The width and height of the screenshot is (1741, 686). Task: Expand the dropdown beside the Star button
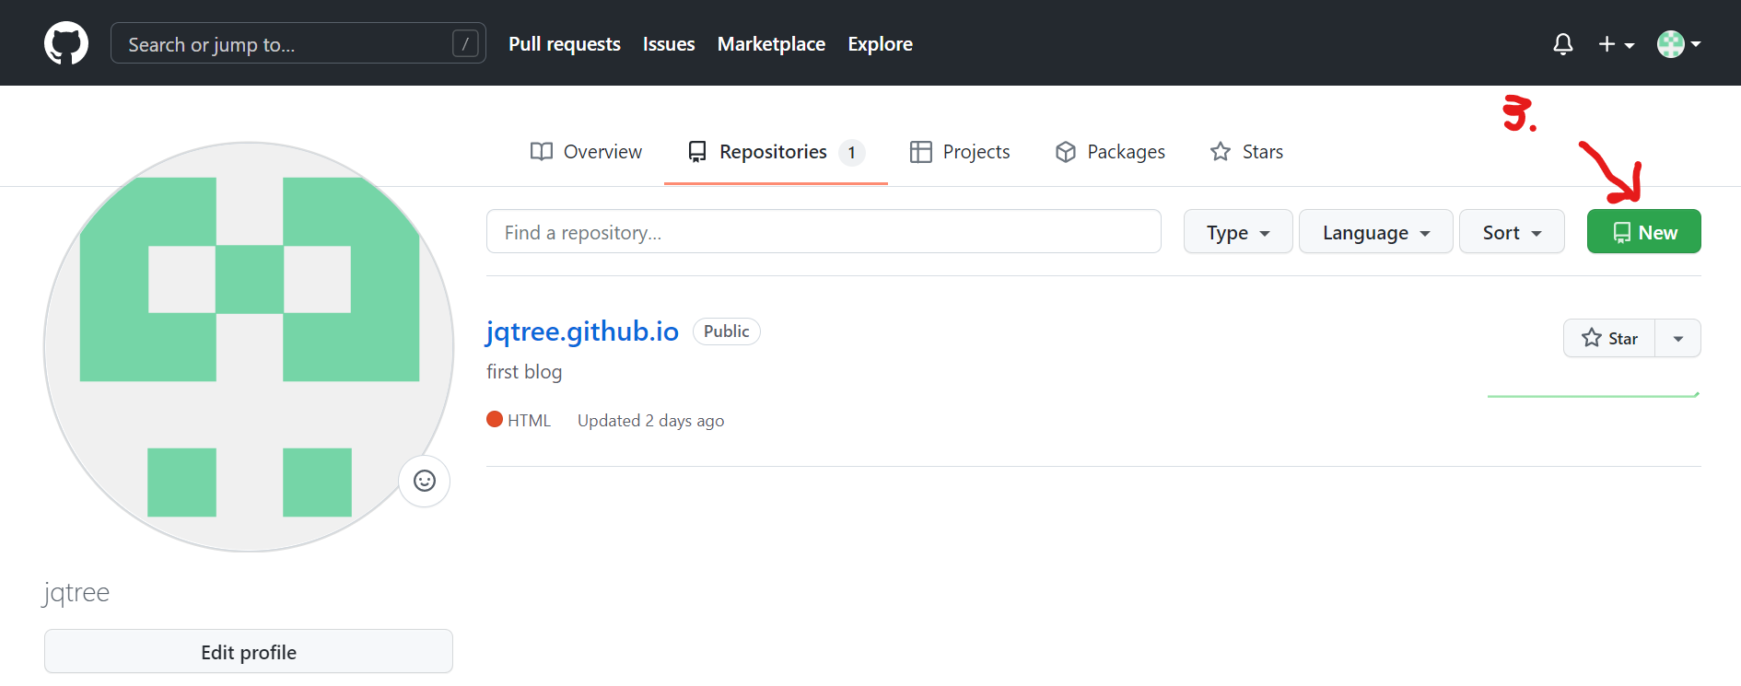tap(1678, 338)
